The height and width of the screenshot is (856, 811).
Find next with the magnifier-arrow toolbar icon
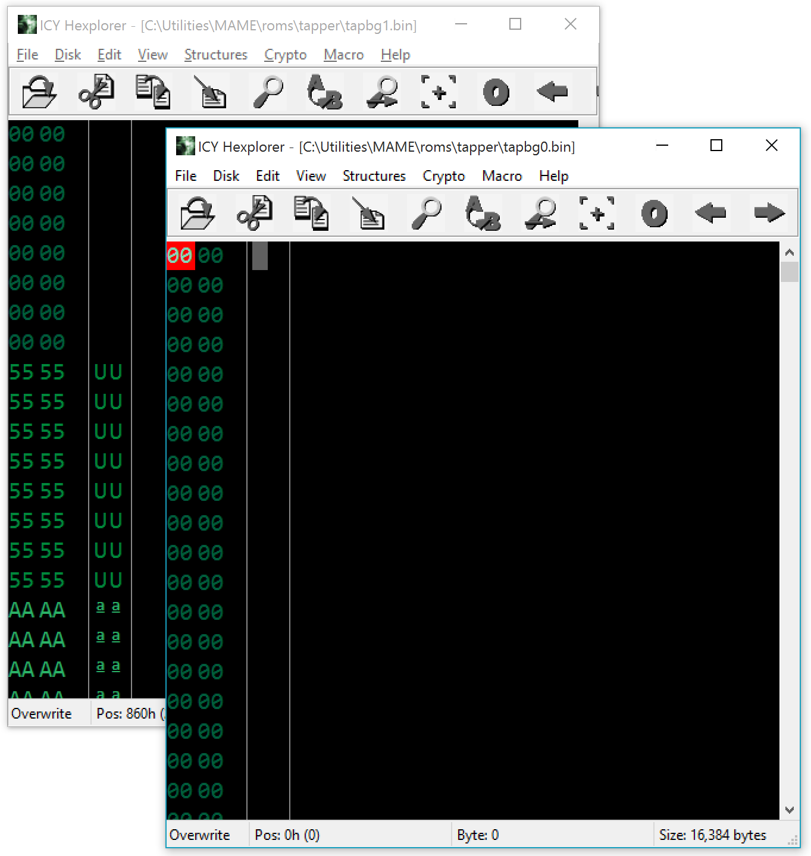pos(540,213)
